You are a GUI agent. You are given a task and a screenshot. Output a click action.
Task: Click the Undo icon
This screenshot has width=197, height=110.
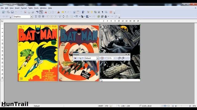tap(63, 12)
